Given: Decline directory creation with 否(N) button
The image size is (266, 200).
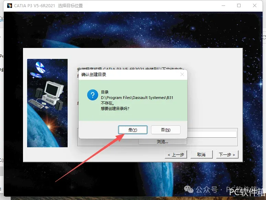Looking at the screenshot, I should pyautogui.click(x=165, y=130).
